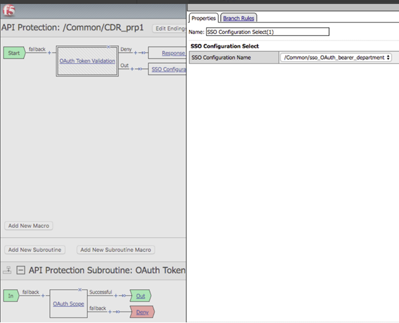Collapse the API Protection Subroutine section
The width and height of the screenshot is (399, 323).
pyautogui.click(x=21, y=270)
